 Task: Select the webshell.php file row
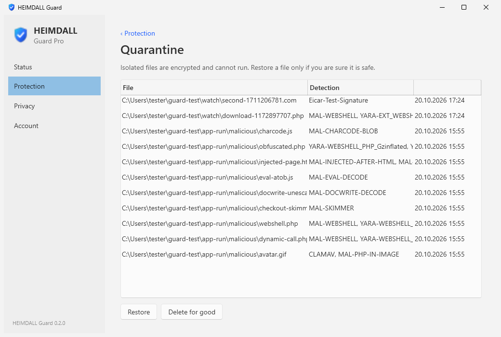click(x=301, y=223)
